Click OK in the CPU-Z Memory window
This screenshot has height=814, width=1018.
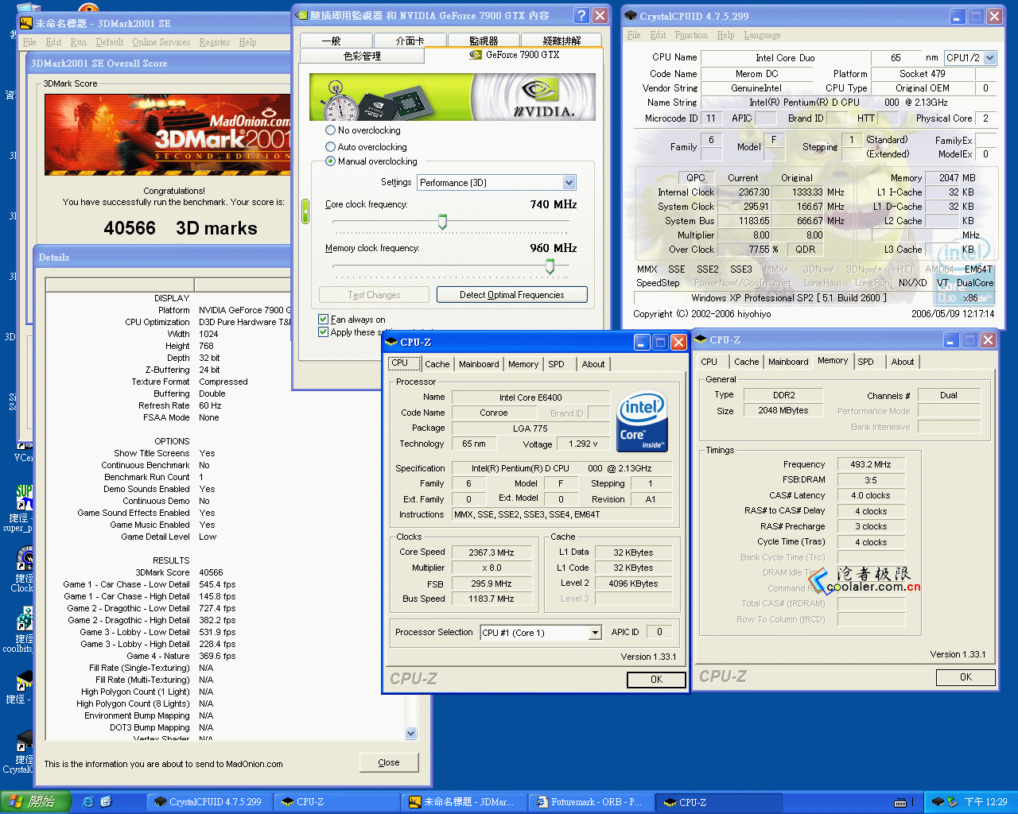click(966, 677)
